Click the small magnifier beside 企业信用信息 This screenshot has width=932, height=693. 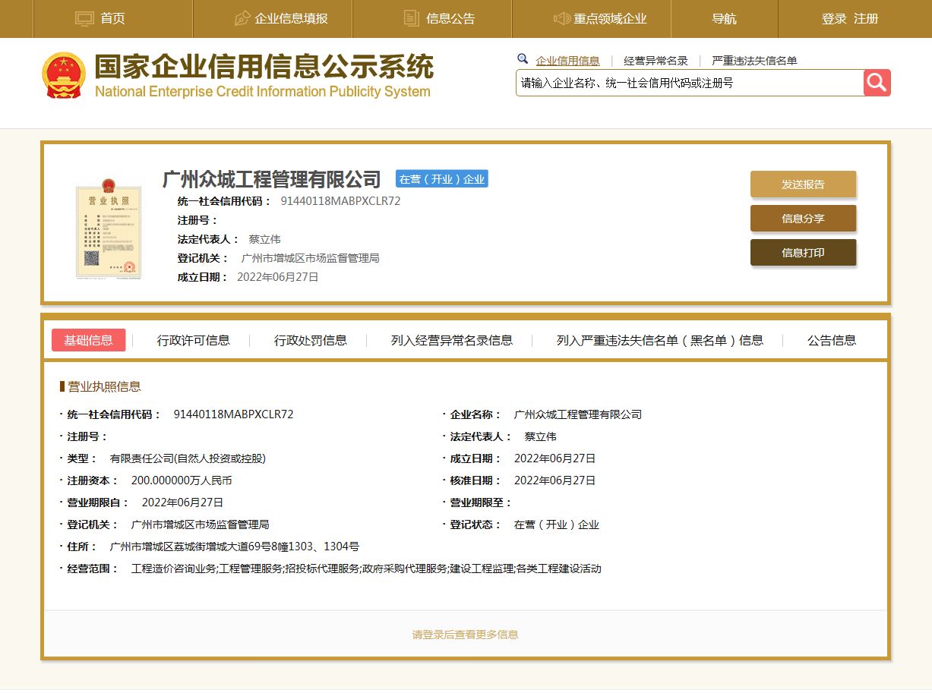pos(522,58)
